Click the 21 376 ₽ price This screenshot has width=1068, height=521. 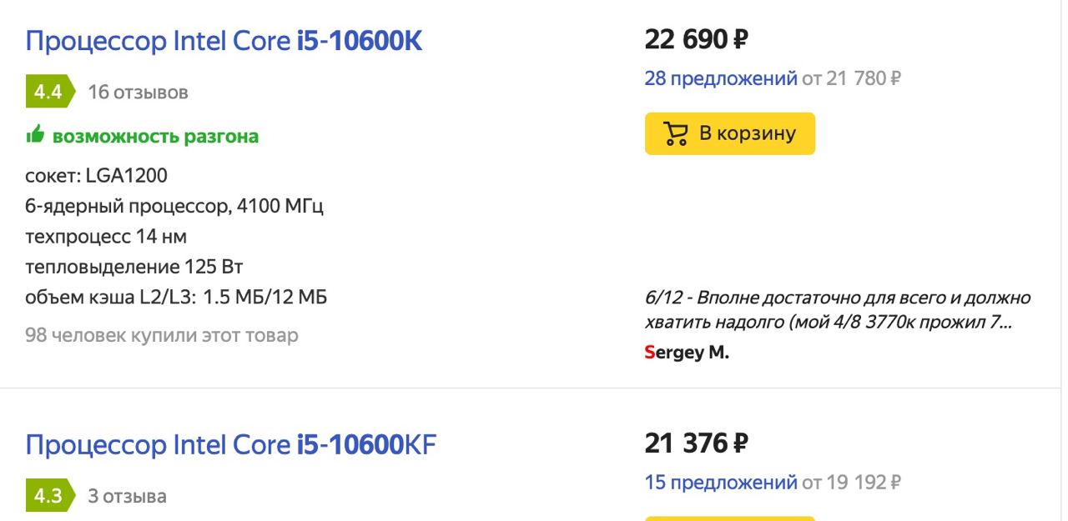(x=697, y=443)
